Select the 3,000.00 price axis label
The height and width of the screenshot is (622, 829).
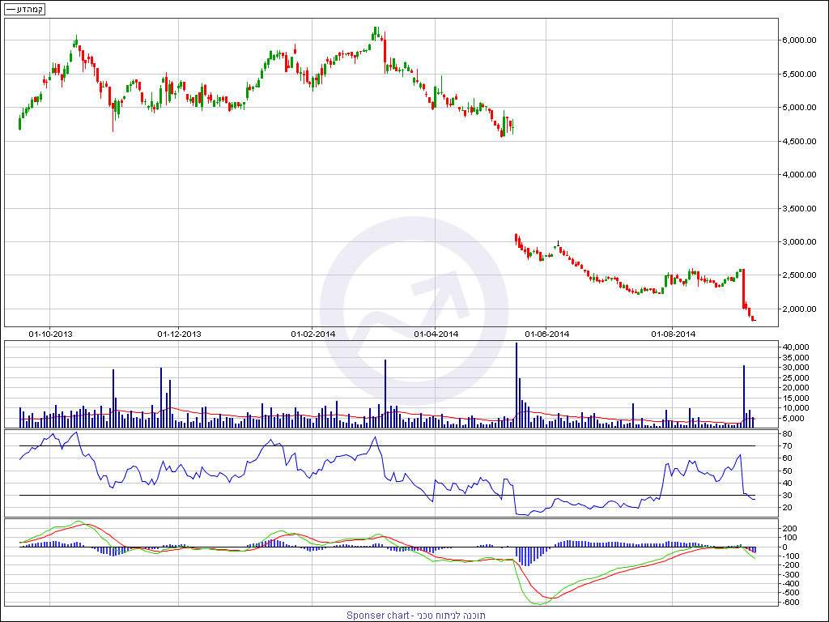point(799,241)
